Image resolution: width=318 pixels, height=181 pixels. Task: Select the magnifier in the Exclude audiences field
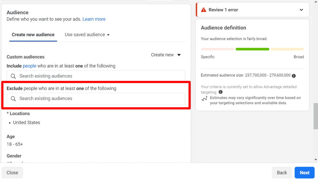13,98
